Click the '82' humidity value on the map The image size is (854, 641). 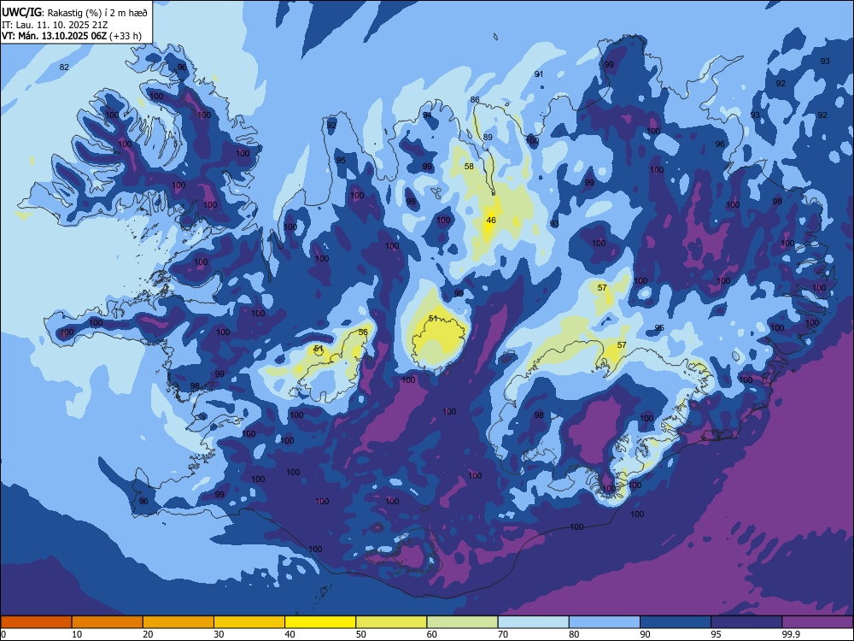tap(64, 67)
